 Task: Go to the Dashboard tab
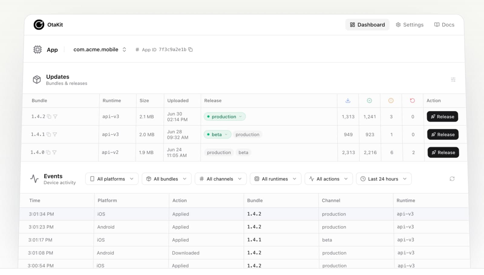tap(367, 25)
